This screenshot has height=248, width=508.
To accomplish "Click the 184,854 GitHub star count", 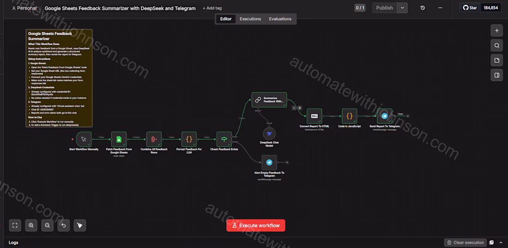I will click(x=490, y=8).
